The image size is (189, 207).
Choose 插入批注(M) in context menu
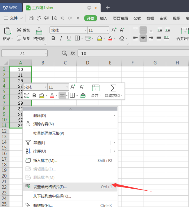click(70, 161)
